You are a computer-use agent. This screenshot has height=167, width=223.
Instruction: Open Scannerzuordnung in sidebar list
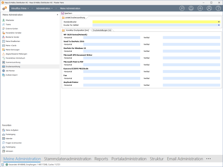point(13,62)
